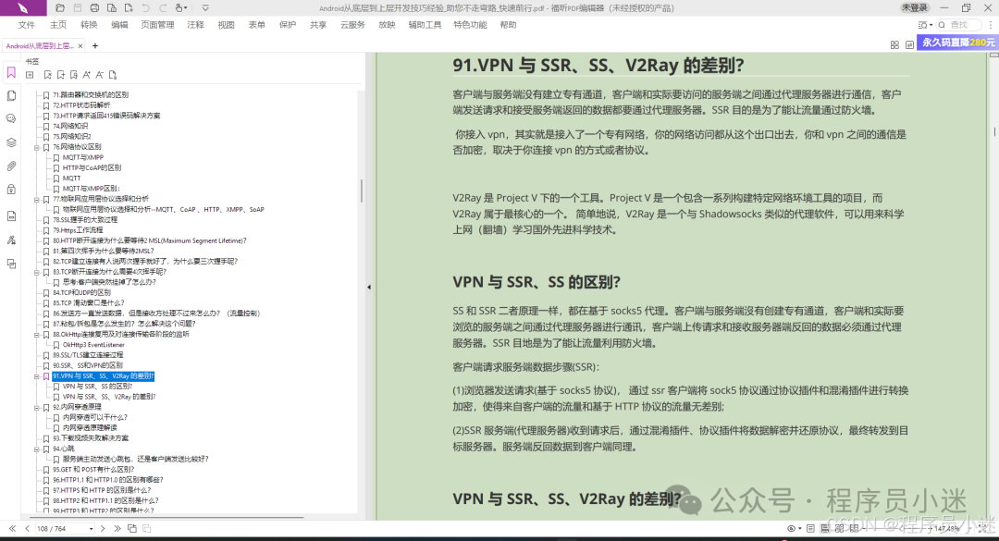Select continuous page view icon in status bar
Viewport: 999px width, 541px height.
(824, 528)
